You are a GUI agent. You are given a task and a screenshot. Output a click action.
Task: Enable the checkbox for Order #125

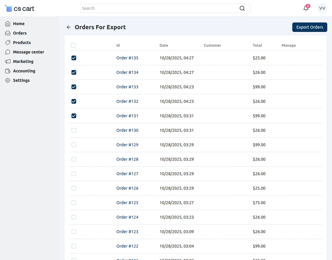tap(74, 203)
